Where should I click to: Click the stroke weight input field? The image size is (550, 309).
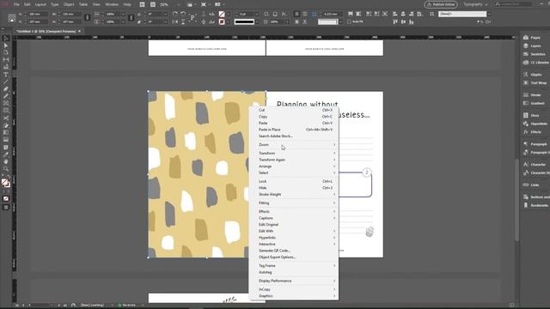pos(246,14)
